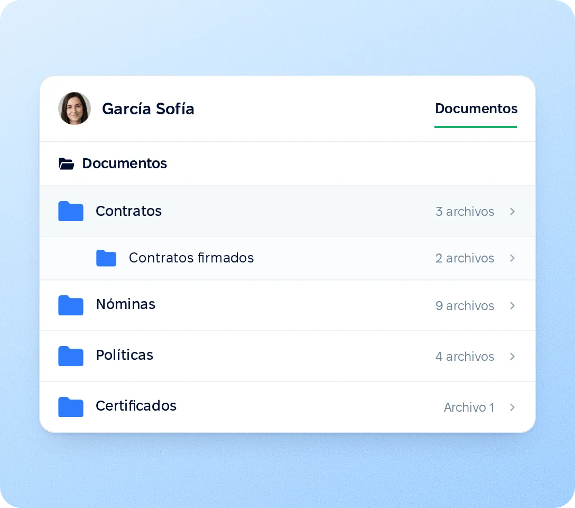Screen dimensions: 575x508
Task: Click the "3 archivos" count
Action: tap(465, 212)
